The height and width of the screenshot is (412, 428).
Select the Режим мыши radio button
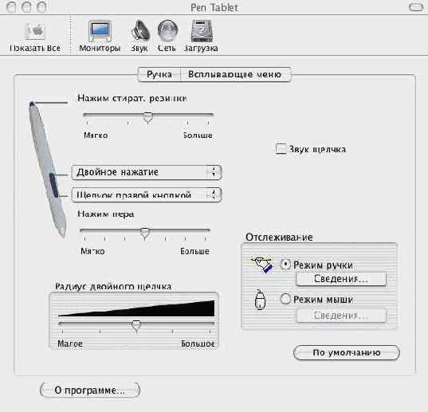pos(285,299)
